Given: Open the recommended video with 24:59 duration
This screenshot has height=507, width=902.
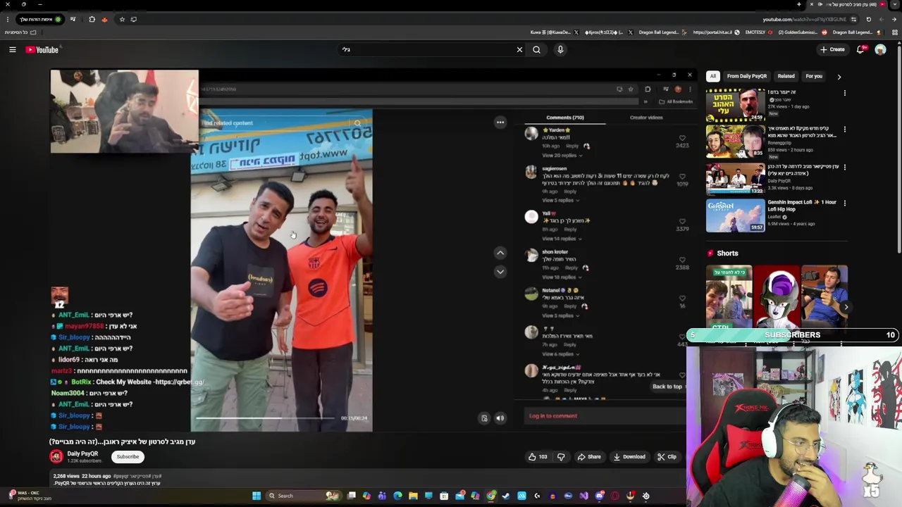Looking at the screenshot, I should [x=735, y=105].
